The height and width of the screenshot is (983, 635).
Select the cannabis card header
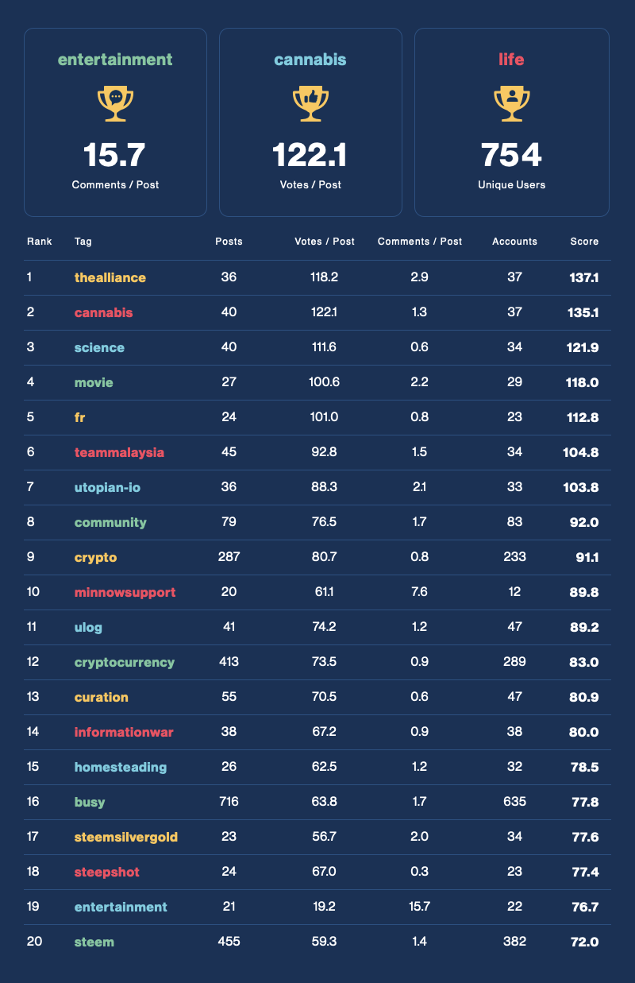(x=310, y=59)
